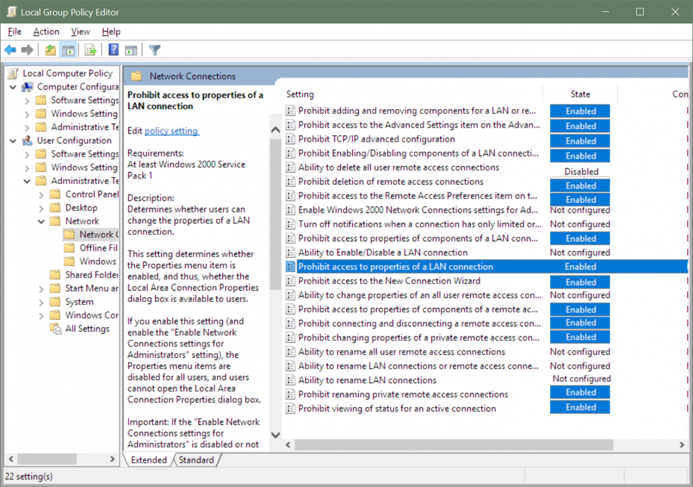Viewport: 693px width, 487px height.
Task: Click the description pane scroll down arrow
Action: [x=275, y=435]
